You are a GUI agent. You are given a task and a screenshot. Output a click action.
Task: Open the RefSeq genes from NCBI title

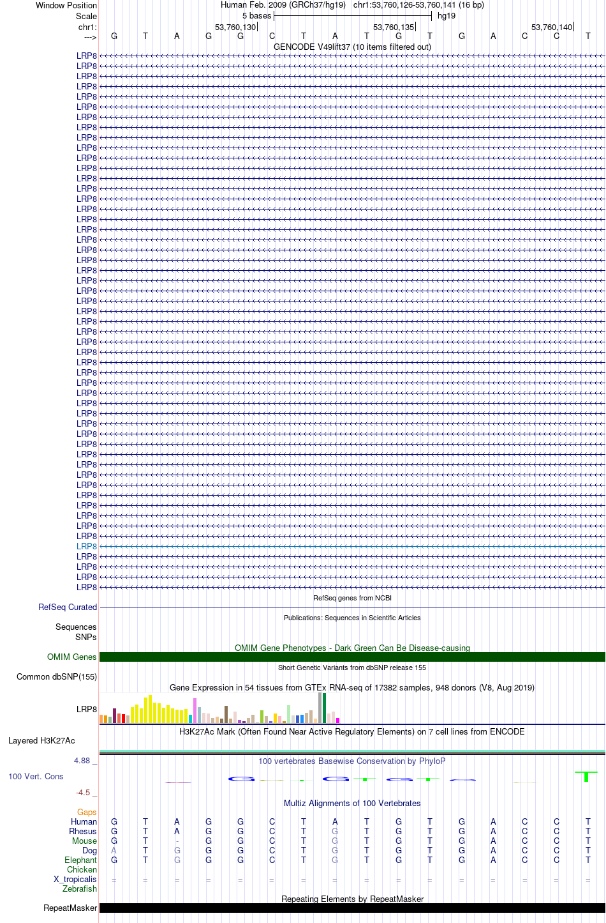[x=352, y=599]
